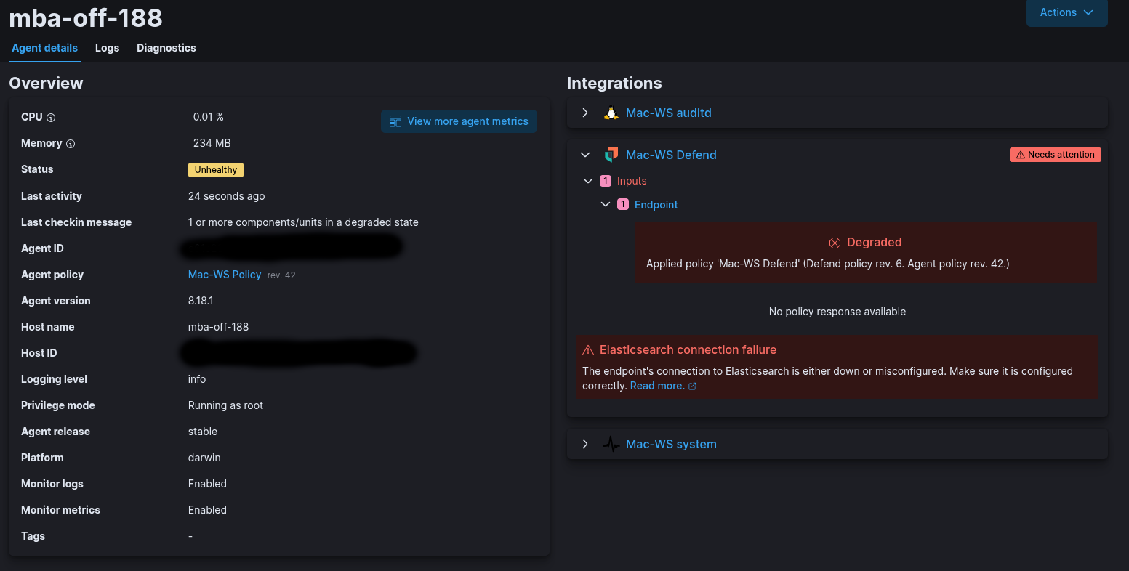Click the Monitor logs 'Enabled' value
Screen dimensions: 1129x571
click(x=207, y=484)
